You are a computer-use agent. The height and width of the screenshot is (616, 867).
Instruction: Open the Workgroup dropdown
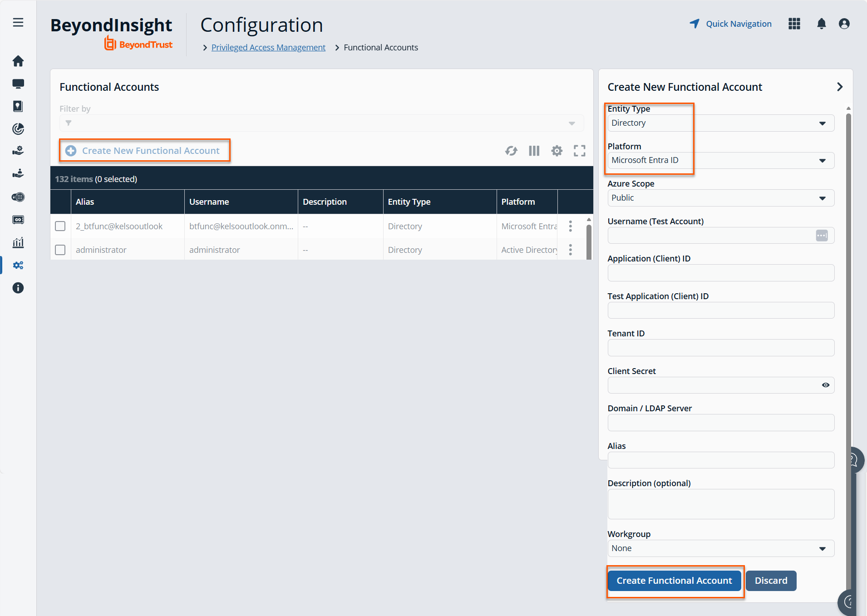coord(721,548)
